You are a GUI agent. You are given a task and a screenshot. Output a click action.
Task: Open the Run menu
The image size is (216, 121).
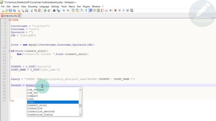(79, 6)
